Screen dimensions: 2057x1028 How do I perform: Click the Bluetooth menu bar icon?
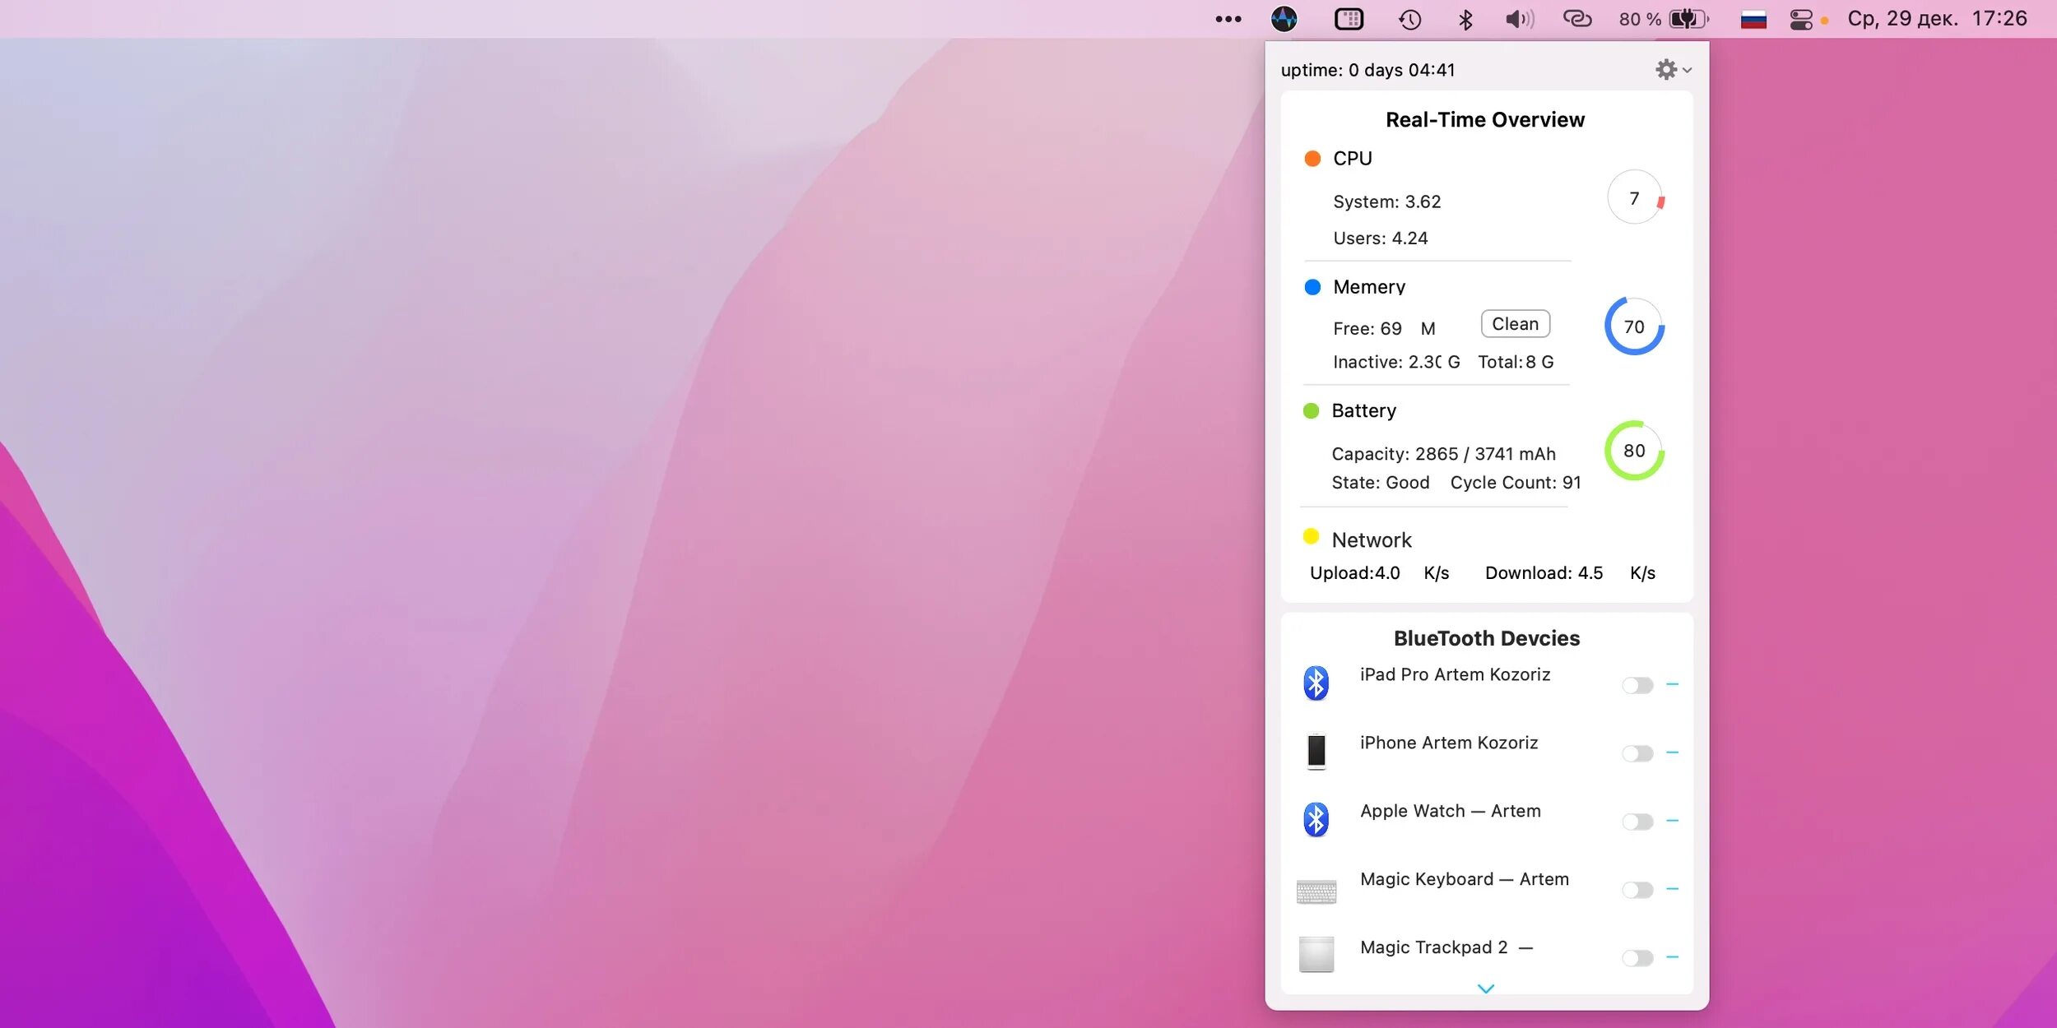click(1465, 19)
